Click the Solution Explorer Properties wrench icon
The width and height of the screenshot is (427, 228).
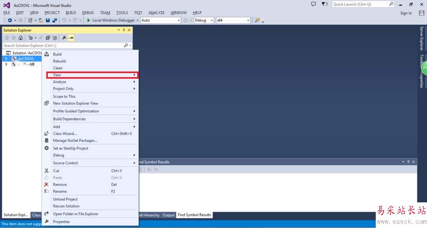click(x=64, y=38)
